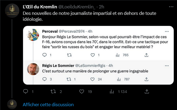Retweet Régis Le Sommier's reply

69,79
